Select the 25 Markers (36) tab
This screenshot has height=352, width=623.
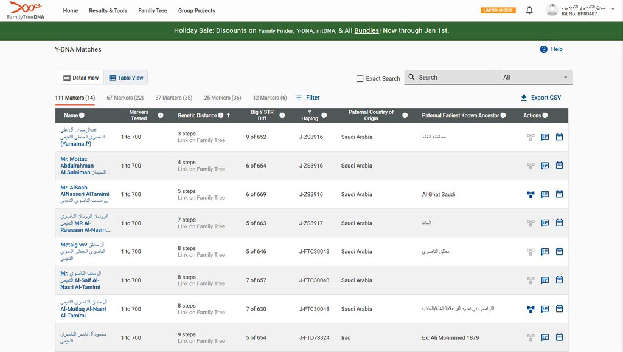(223, 98)
